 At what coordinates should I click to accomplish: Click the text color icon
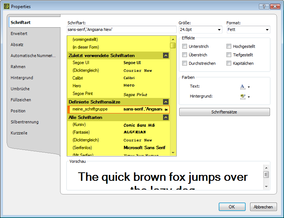242,87
